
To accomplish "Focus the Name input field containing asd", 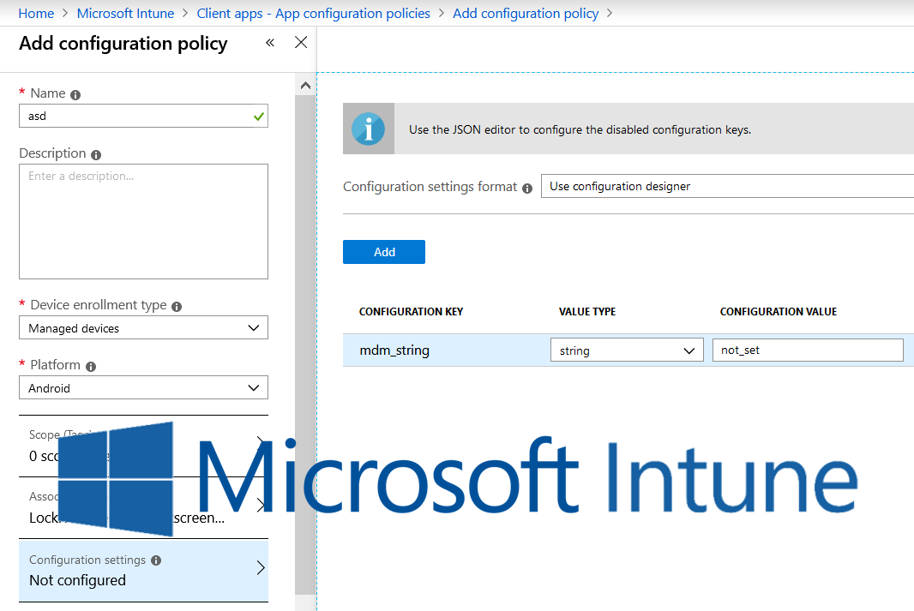I will tap(143, 116).
